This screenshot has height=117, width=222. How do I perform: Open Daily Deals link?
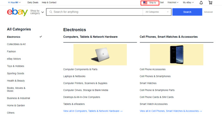pos(33,3)
